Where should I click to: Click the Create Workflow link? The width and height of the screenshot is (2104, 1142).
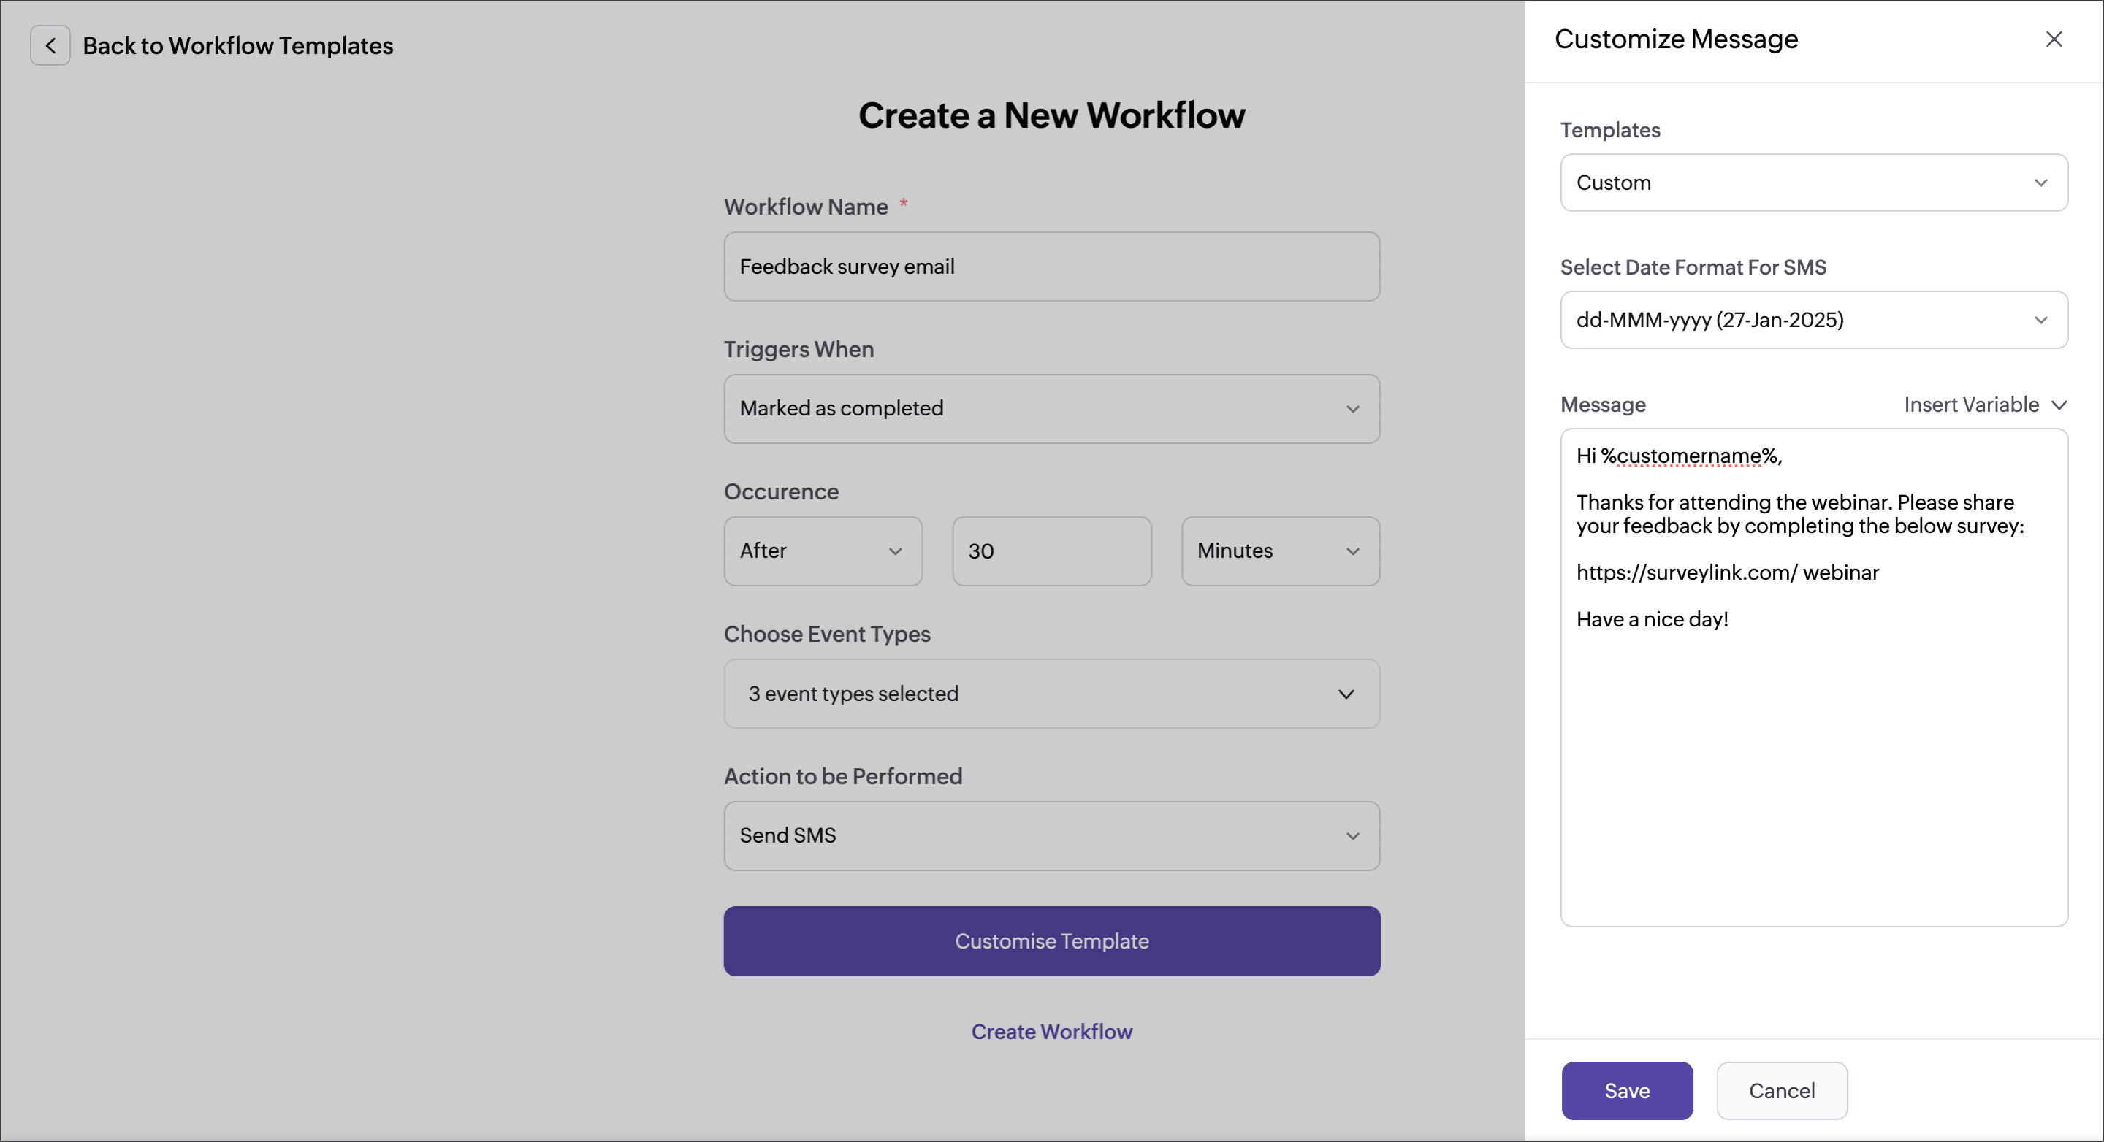coord(1051,1032)
